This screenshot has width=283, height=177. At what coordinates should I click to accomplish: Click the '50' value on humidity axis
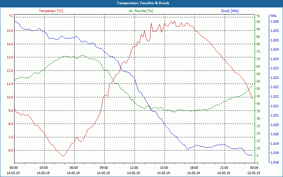(x=258, y=89)
